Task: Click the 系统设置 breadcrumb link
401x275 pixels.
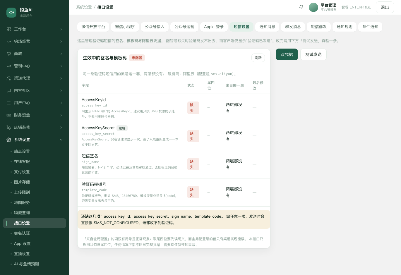Action: click(x=84, y=7)
